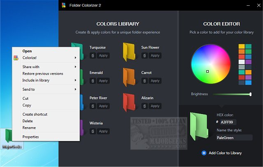Apply the Turquoise color
This screenshot has height=167, width=263.
click(103, 55)
